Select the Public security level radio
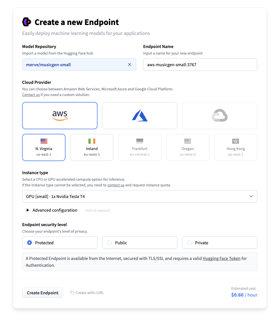 [109, 243]
